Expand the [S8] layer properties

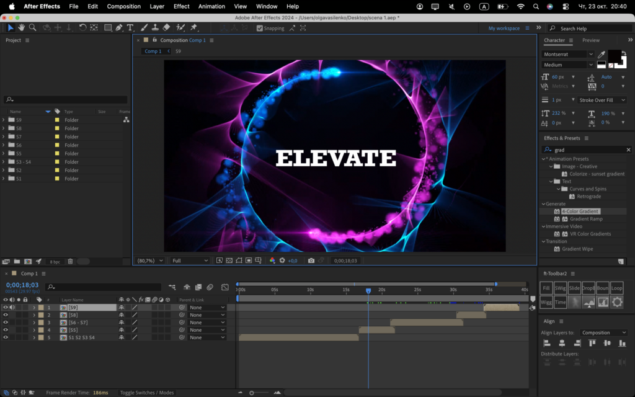[x=34, y=314]
